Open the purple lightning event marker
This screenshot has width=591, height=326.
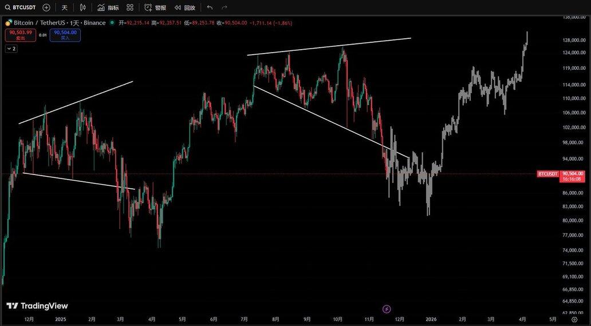point(387,309)
